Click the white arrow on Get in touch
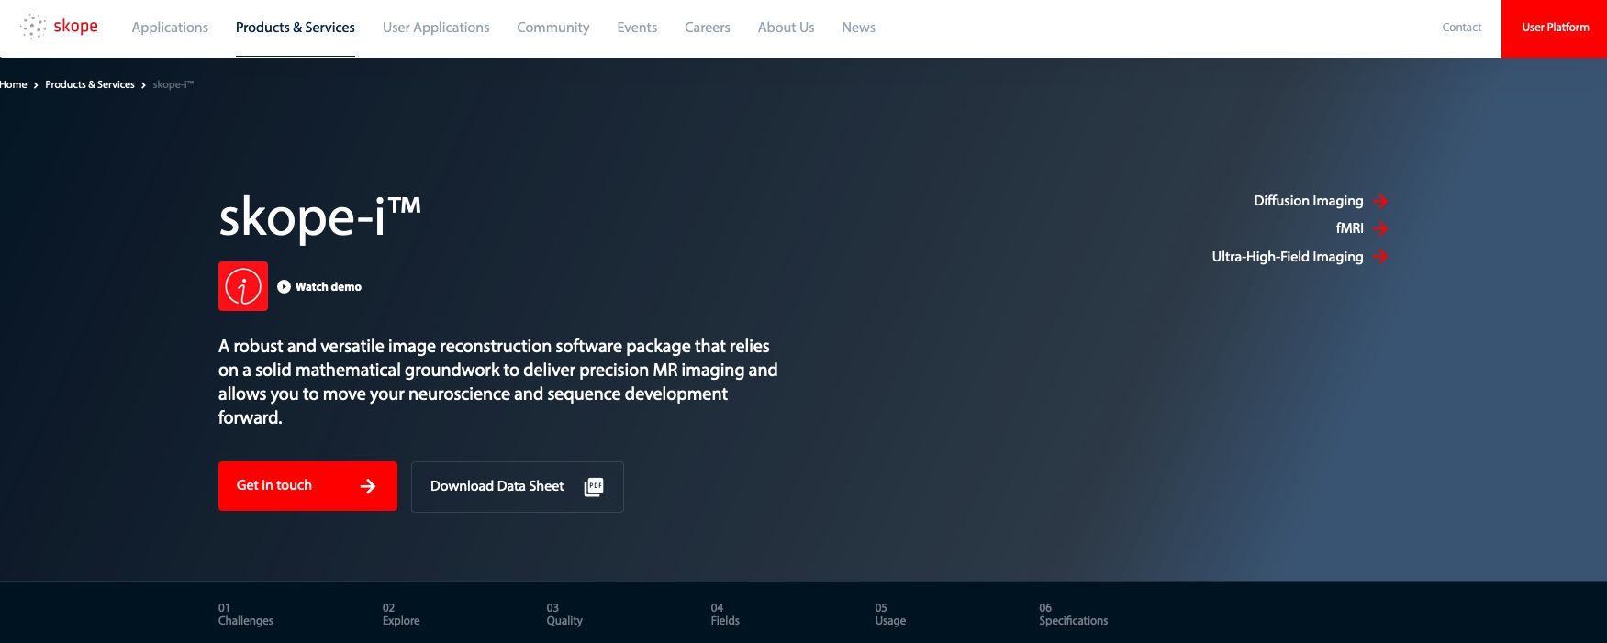The width and height of the screenshot is (1607, 643). (368, 486)
